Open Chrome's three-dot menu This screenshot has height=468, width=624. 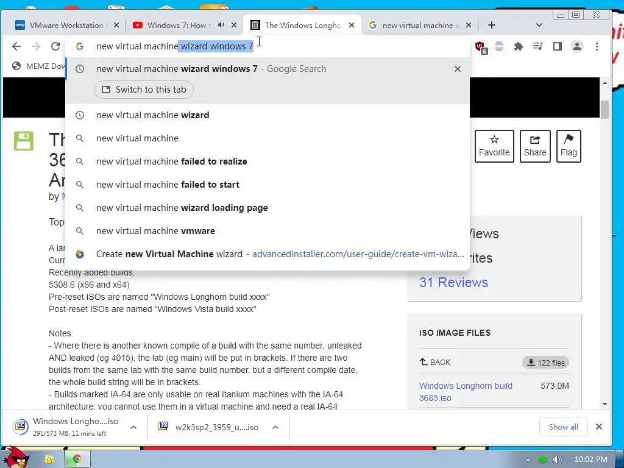(597, 46)
